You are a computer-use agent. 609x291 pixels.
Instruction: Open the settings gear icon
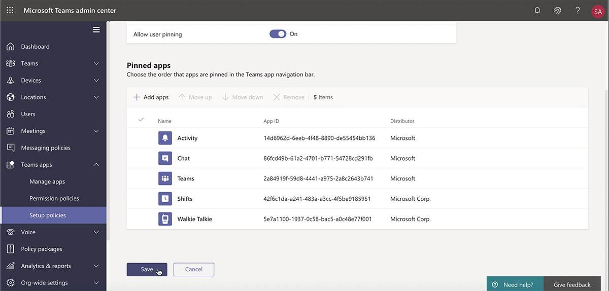(558, 10)
